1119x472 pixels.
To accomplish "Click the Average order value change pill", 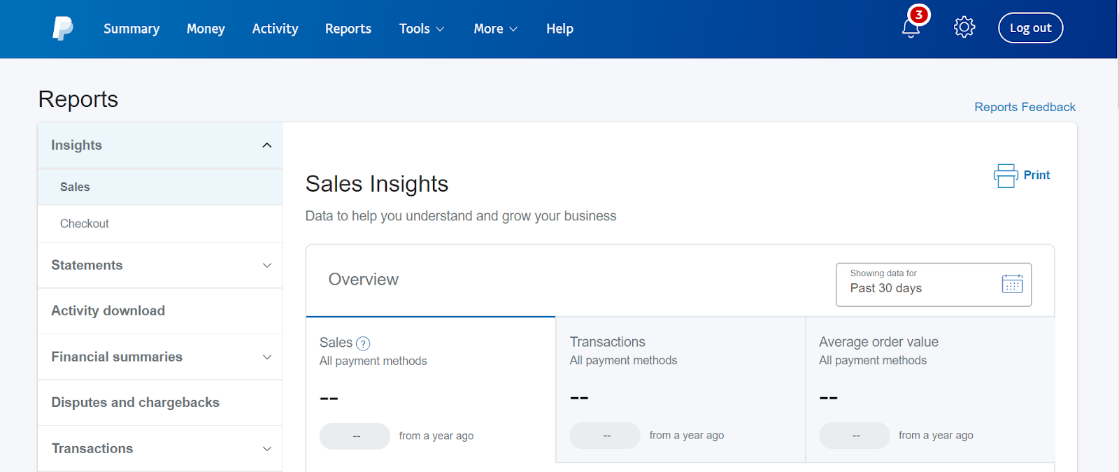I will click(x=855, y=436).
